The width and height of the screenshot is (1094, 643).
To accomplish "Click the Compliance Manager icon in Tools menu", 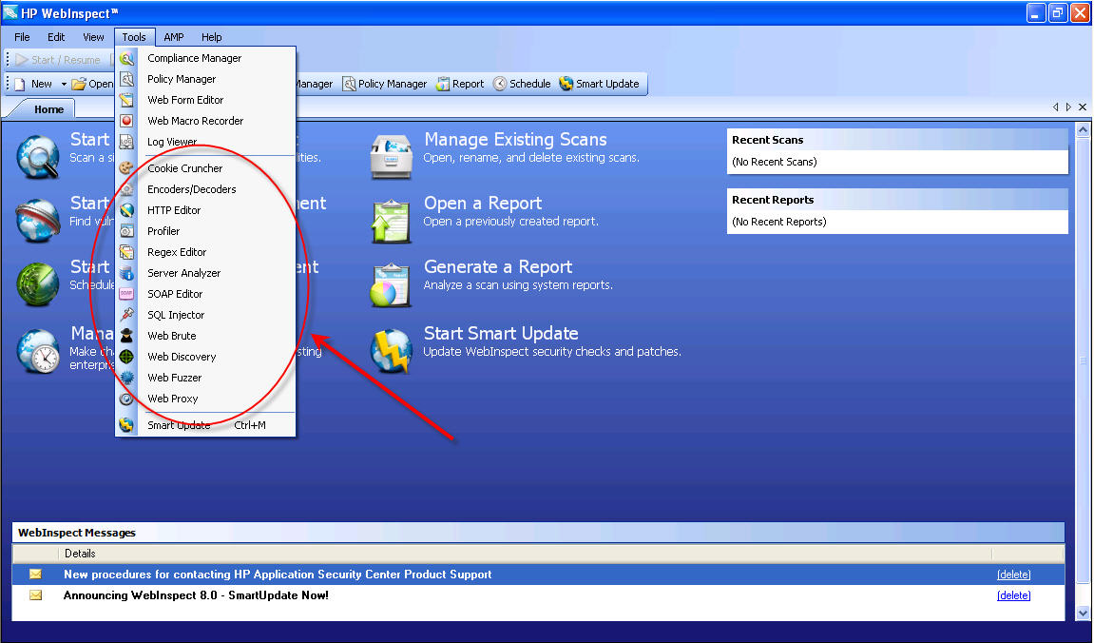I will tap(126, 59).
